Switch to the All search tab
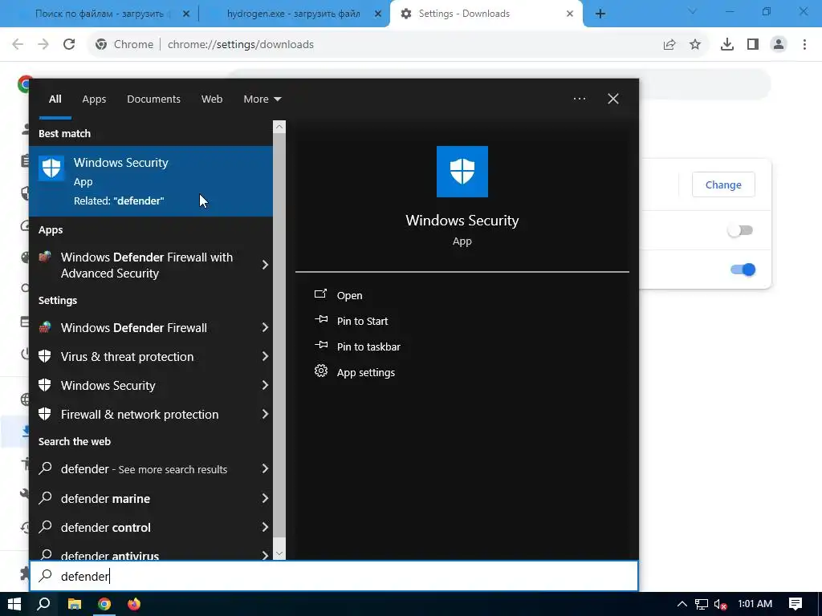Screen dimensions: 822x616 tap(55, 99)
